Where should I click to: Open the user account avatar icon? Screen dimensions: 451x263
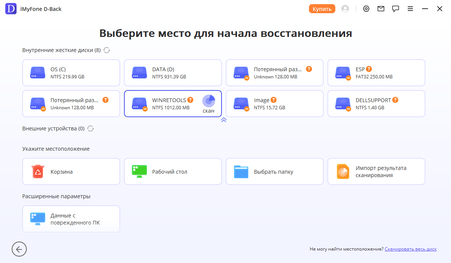345,9
